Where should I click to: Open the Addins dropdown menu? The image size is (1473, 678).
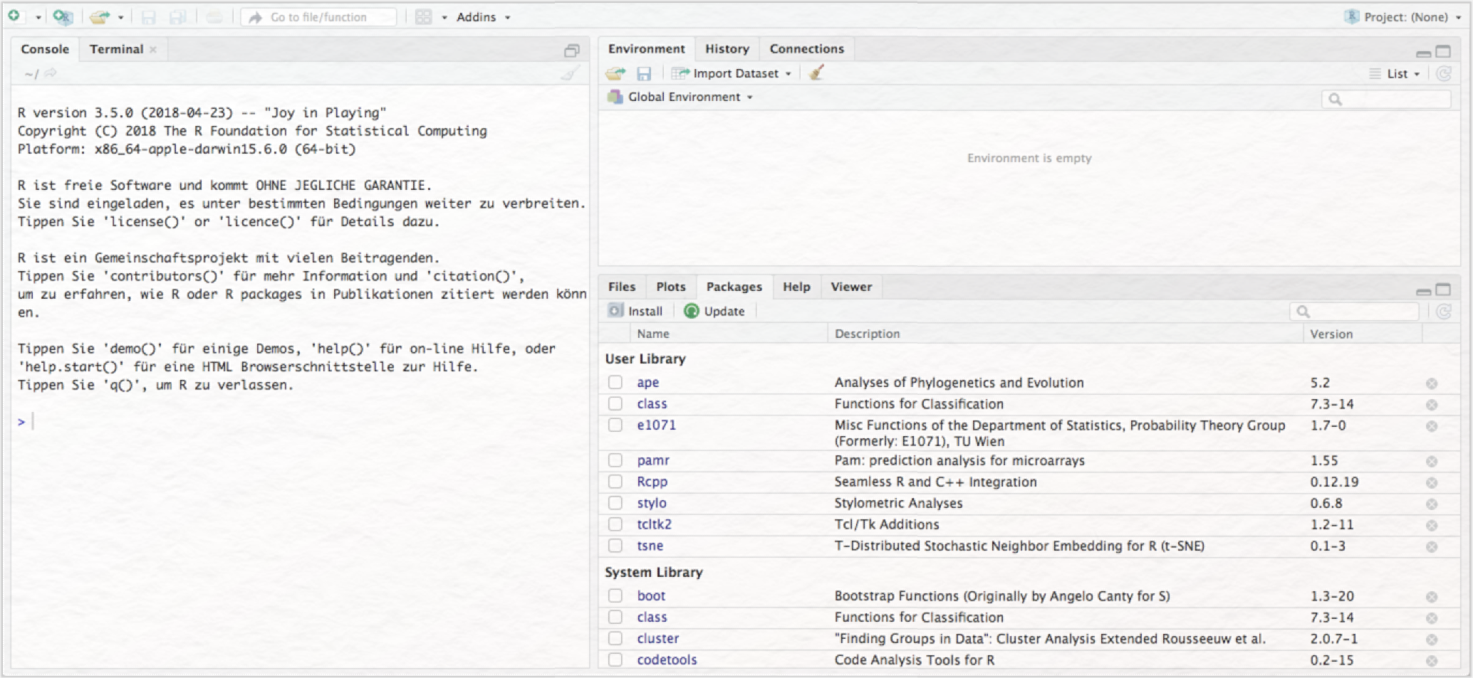coord(484,17)
